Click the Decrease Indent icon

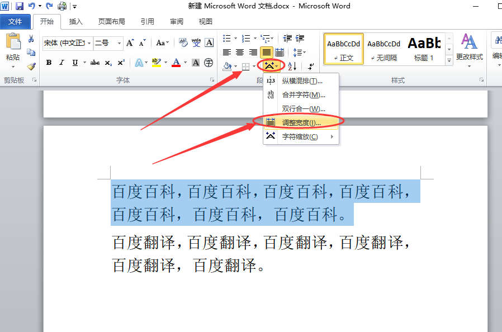[x=287, y=39]
